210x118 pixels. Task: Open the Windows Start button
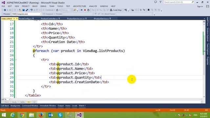(4, 115)
